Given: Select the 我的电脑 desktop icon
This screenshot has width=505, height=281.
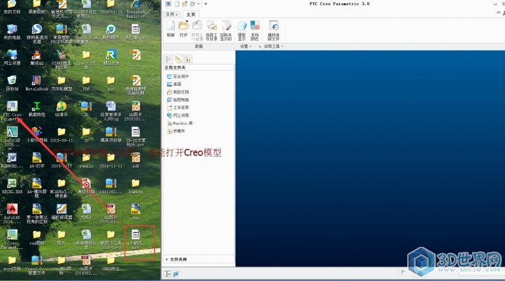Looking at the screenshot, I should pyautogui.click(x=12, y=32).
